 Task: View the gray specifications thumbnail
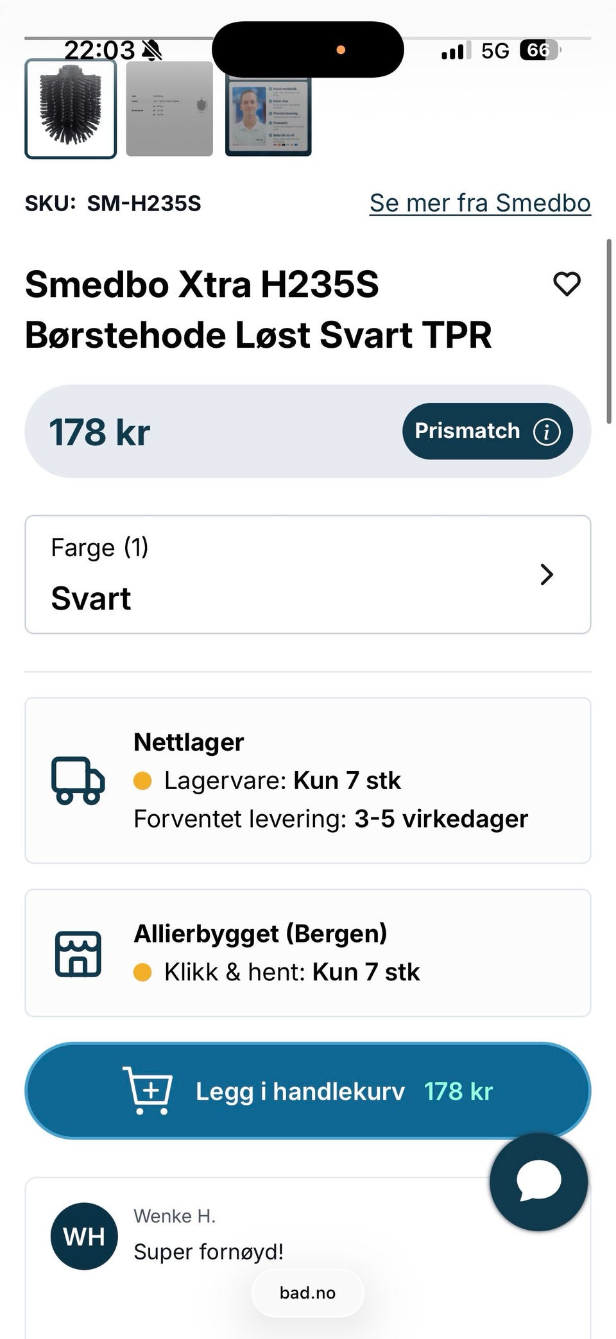(x=169, y=109)
